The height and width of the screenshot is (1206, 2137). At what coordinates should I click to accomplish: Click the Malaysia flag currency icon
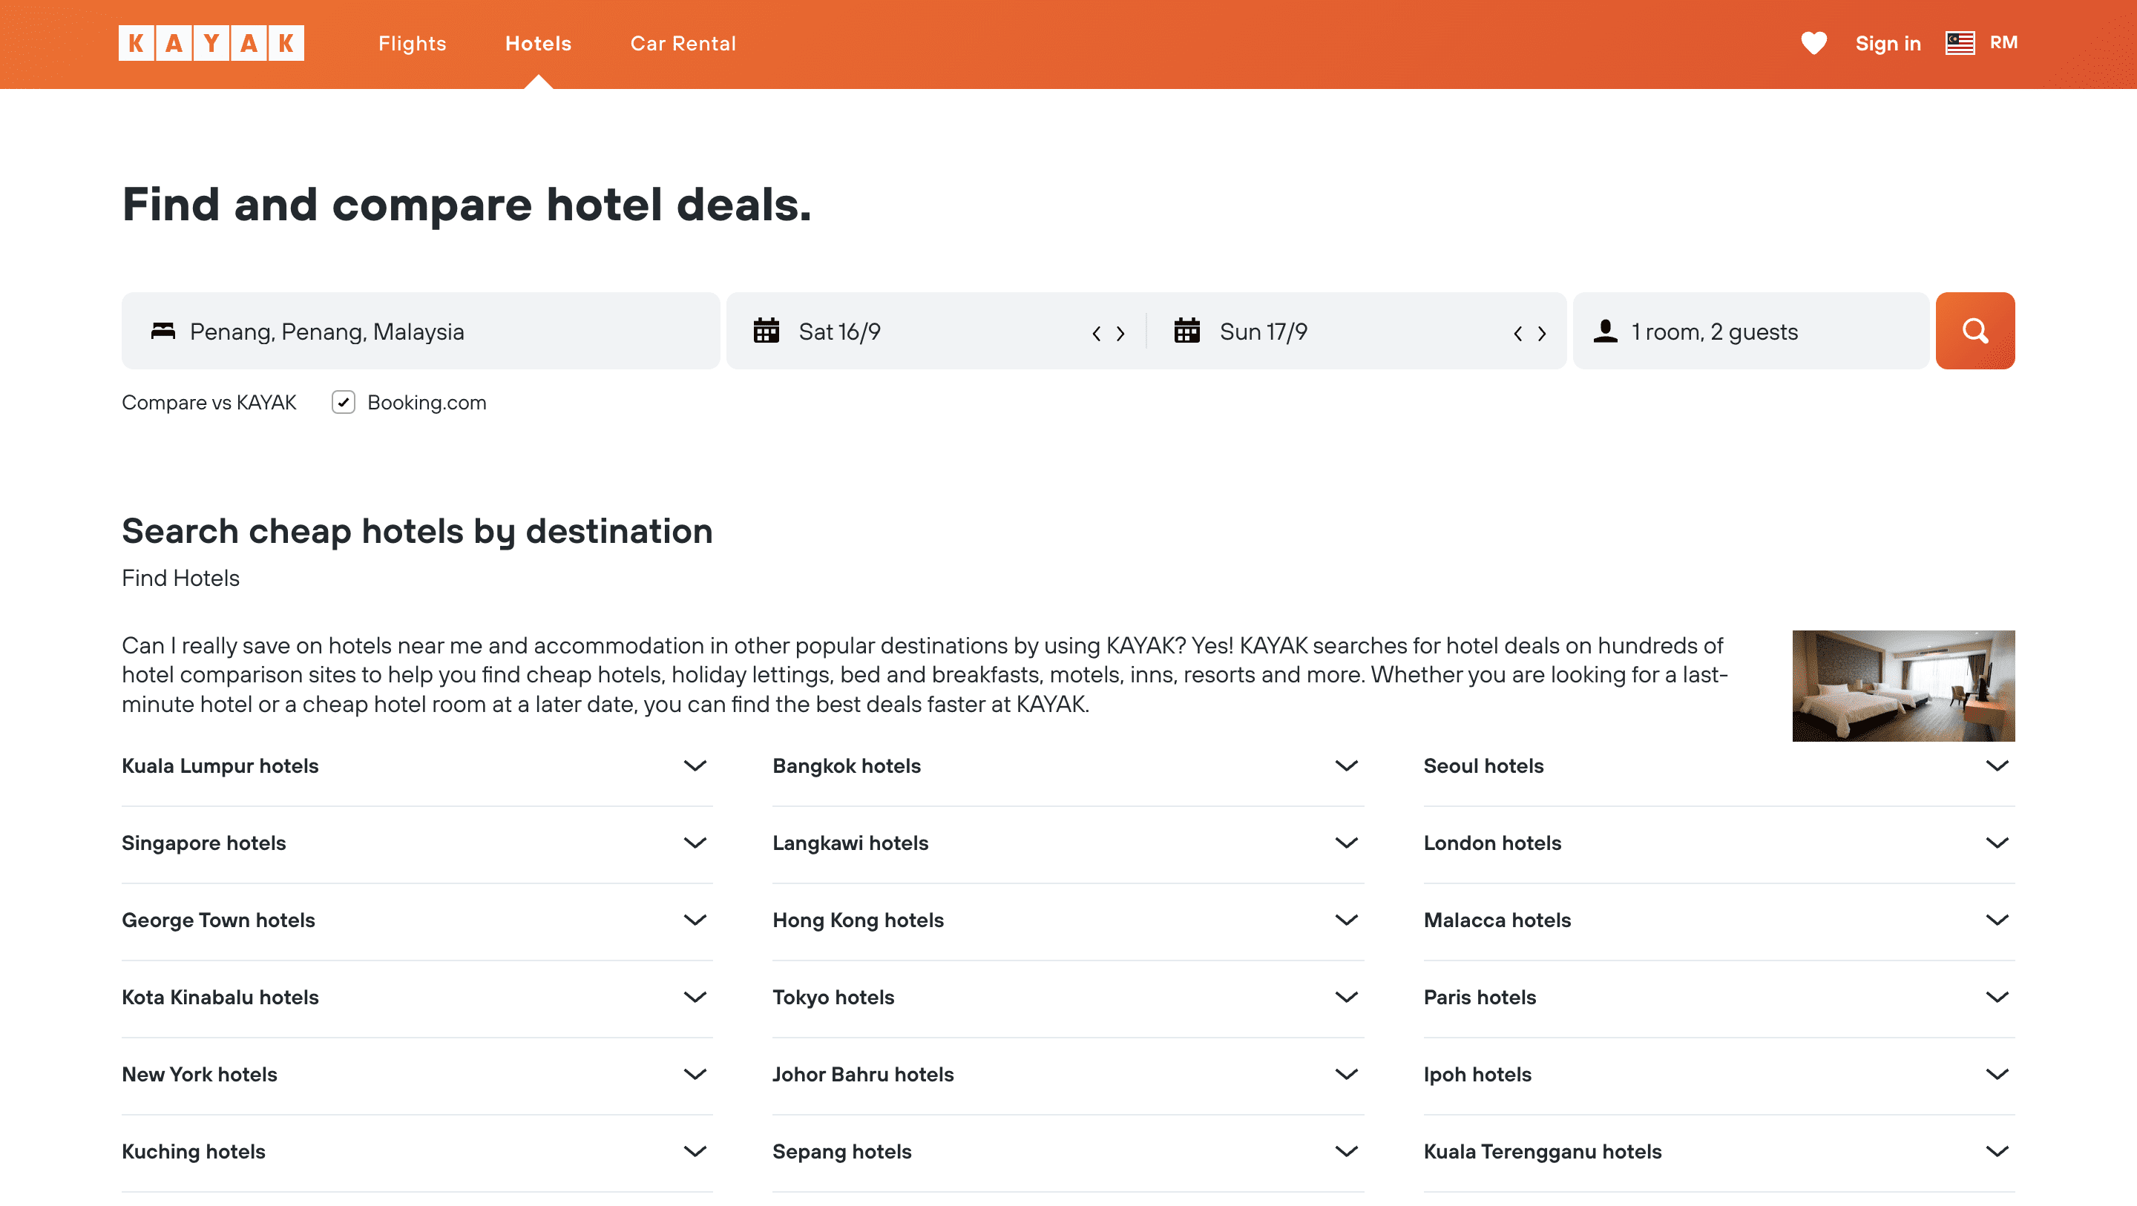point(1959,43)
